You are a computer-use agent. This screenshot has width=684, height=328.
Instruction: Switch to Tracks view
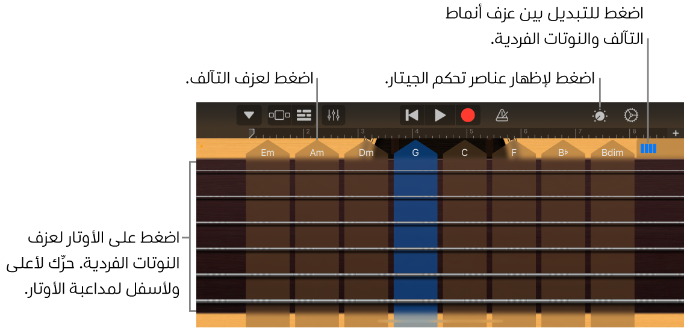tap(304, 115)
